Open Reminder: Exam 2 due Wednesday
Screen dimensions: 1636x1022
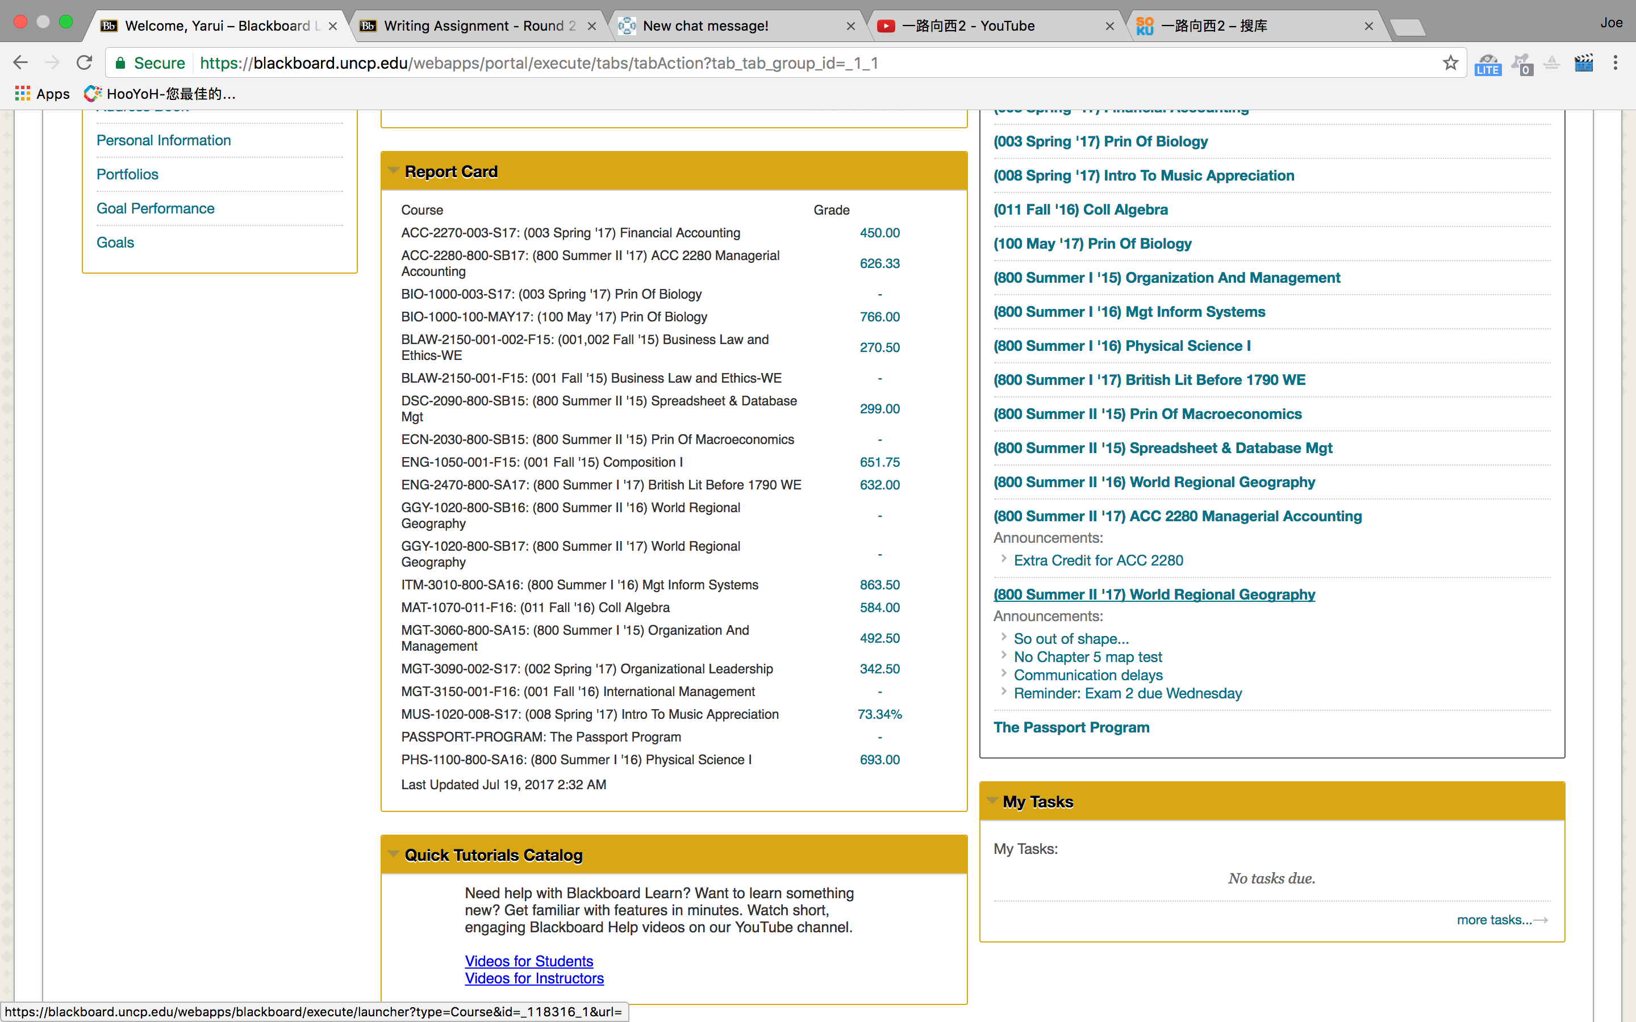point(1128,693)
